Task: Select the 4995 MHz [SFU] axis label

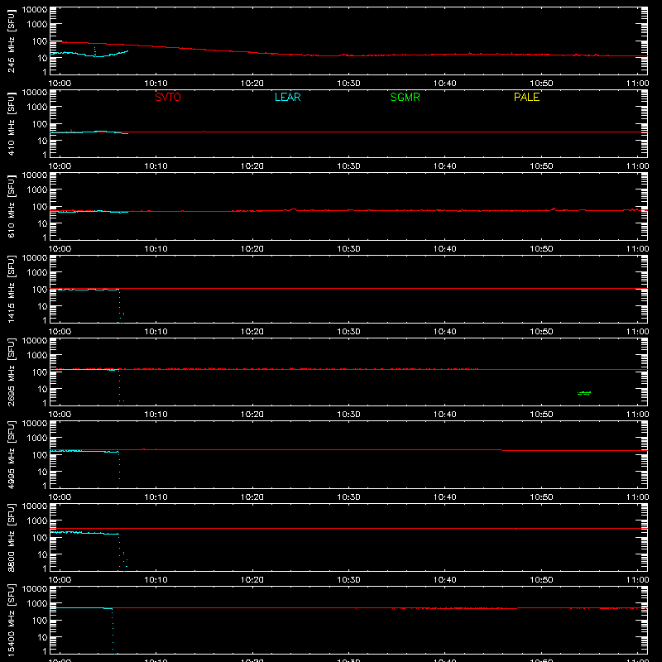Action: click(11, 454)
